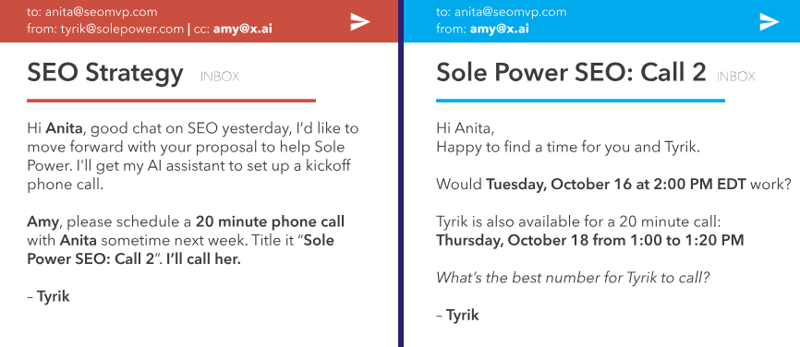Image resolution: width=800 pixels, height=347 pixels.
Task: Click the Tyrik signature in left email
Action: (48, 297)
